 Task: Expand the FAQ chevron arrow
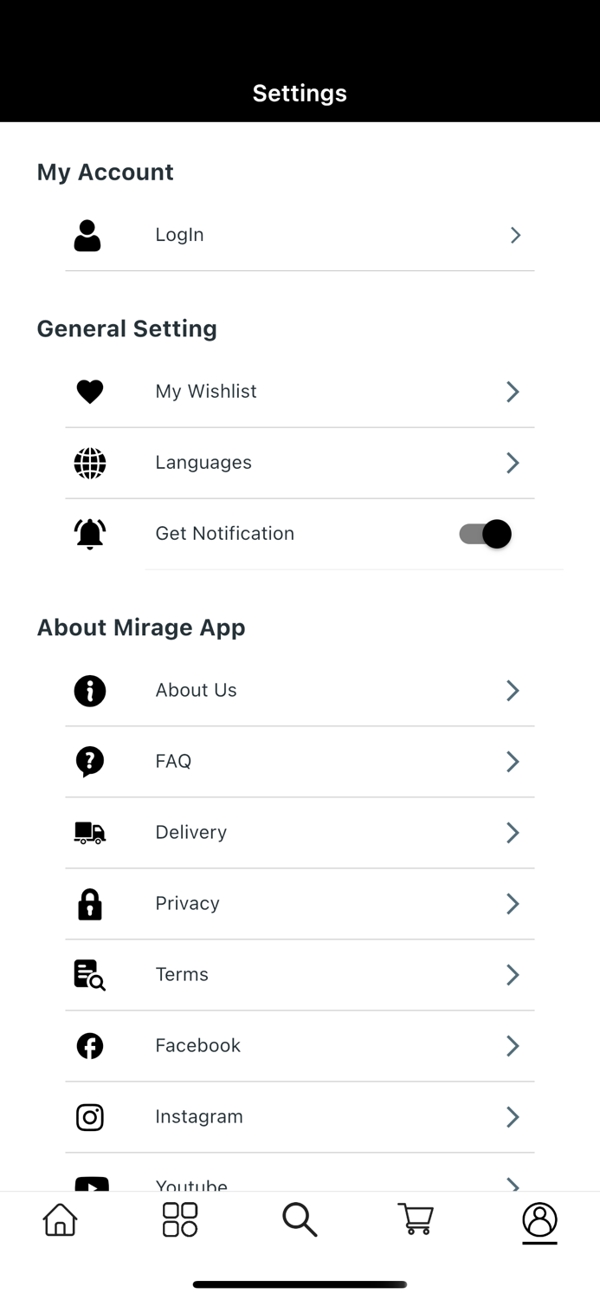coord(512,761)
